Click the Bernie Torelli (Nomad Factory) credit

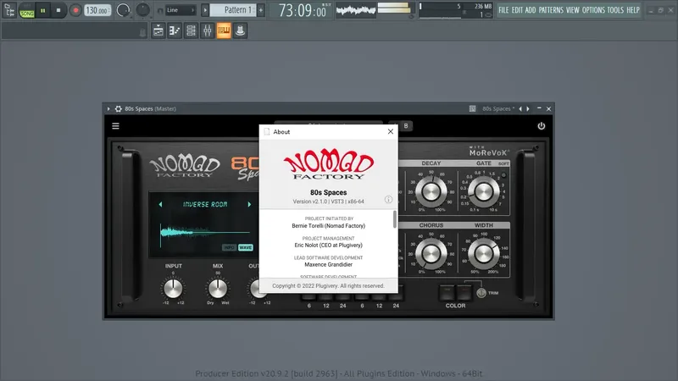328,225
